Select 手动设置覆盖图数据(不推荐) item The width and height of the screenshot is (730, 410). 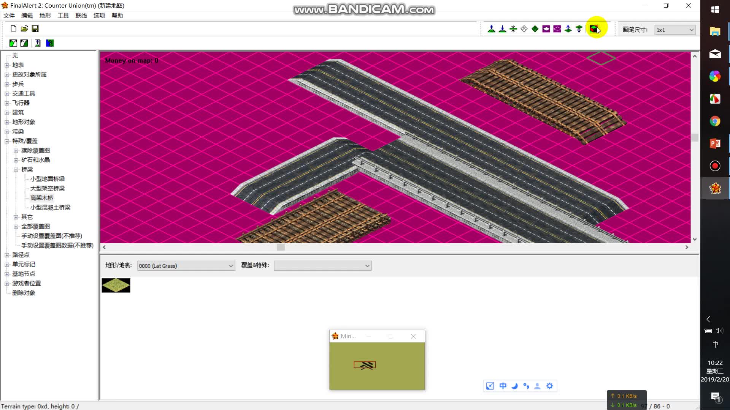pos(57,245)
